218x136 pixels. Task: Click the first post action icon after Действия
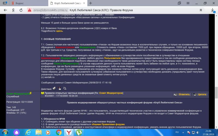pos(54,88)
